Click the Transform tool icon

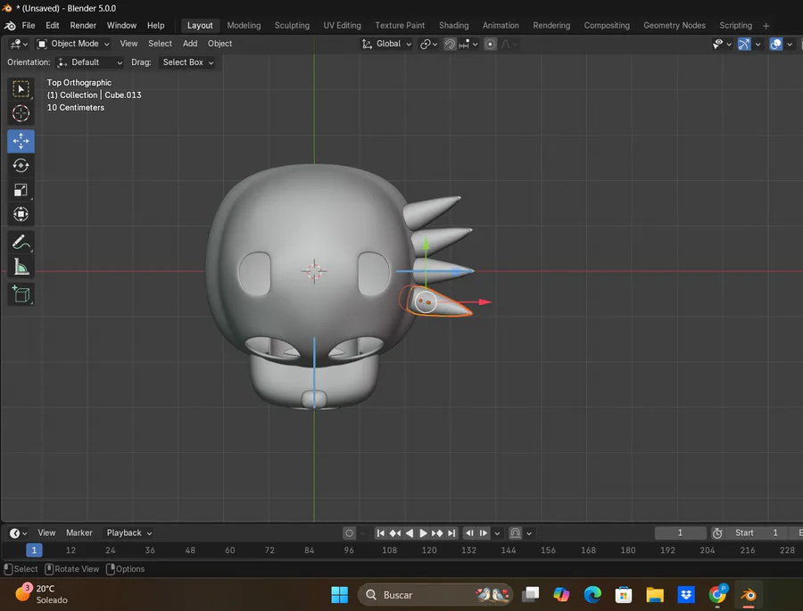pos(21,214)
